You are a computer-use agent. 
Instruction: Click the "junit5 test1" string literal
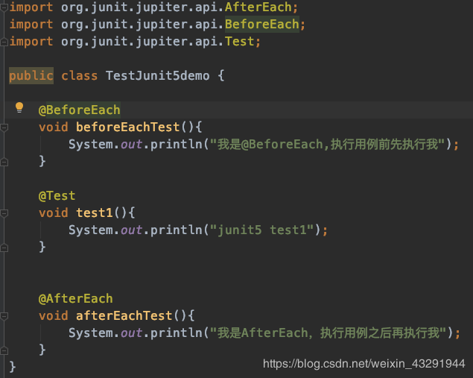262,230
